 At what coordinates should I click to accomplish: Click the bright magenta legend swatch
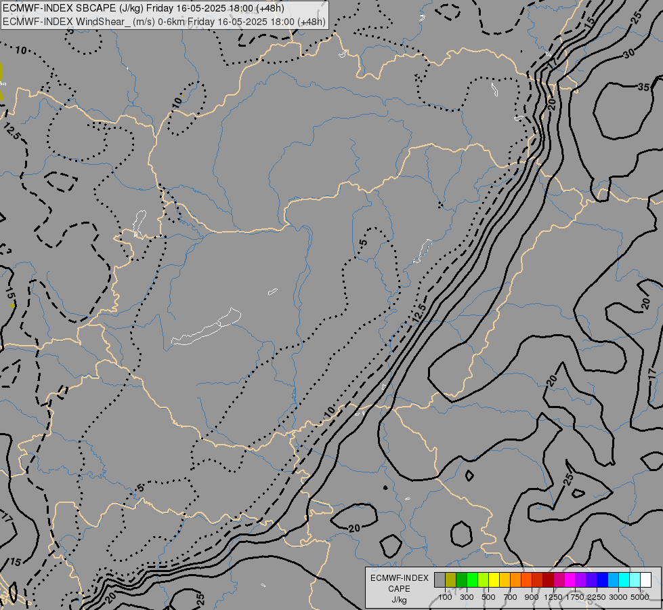coord(570,579)
